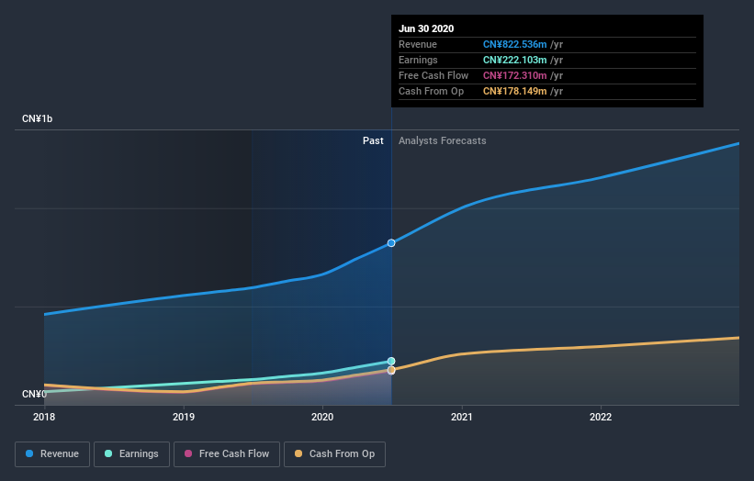The height and width of the screenshot is (481, 754).
Task: Toggle the Earnings series legend button
Action: [x=131, y=454]
